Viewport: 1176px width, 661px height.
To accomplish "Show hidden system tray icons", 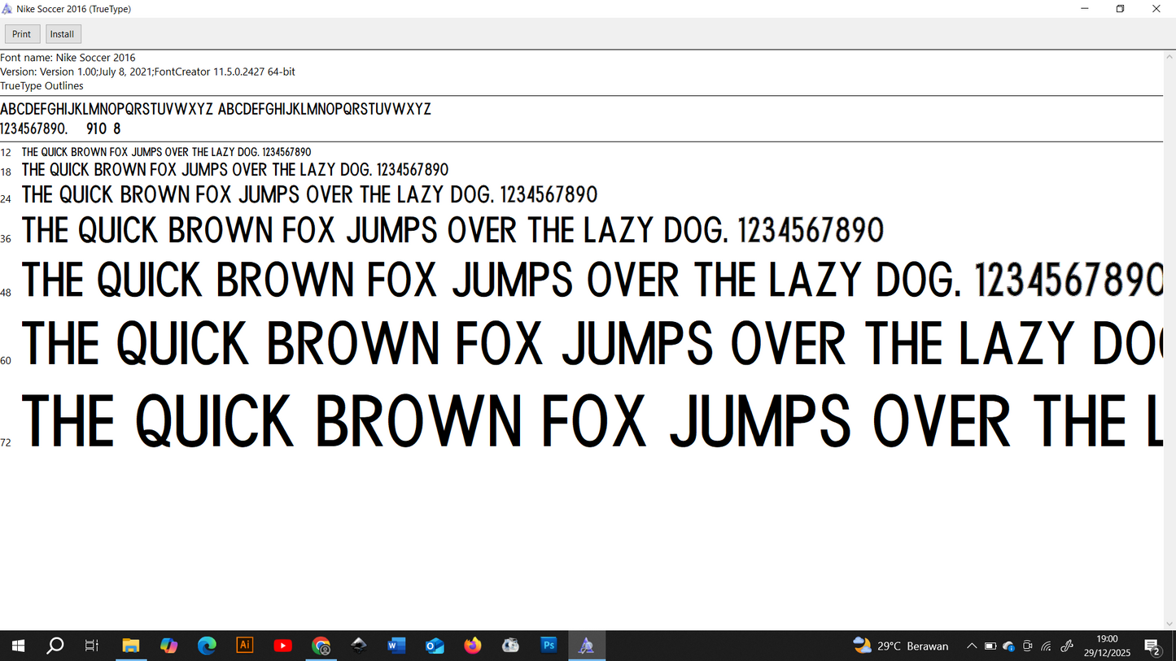I will 971,646.
